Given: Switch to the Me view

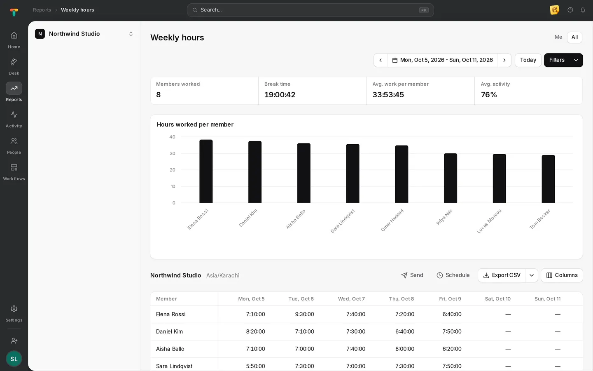Looking at the screenshot, I should pyautogui.click(x=558, y=37).
